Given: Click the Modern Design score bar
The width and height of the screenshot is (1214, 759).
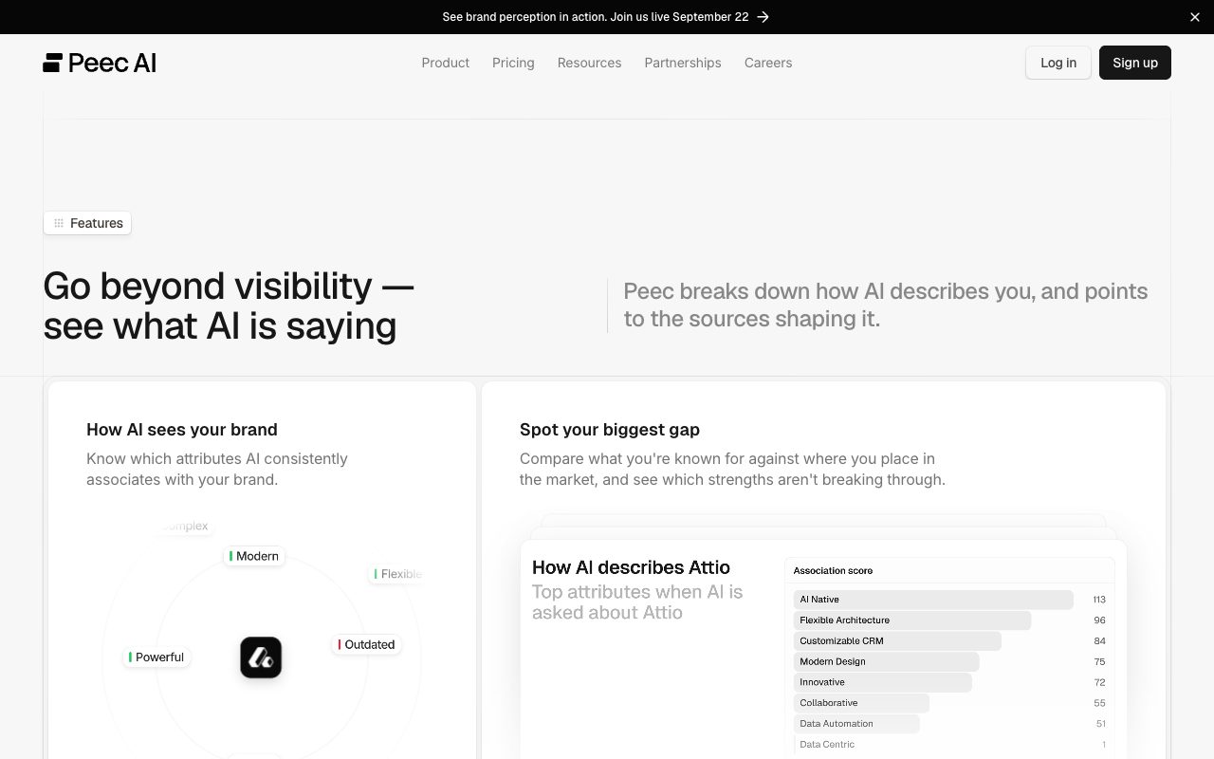Looking at the screenshot, I should [x=886, y=662].
